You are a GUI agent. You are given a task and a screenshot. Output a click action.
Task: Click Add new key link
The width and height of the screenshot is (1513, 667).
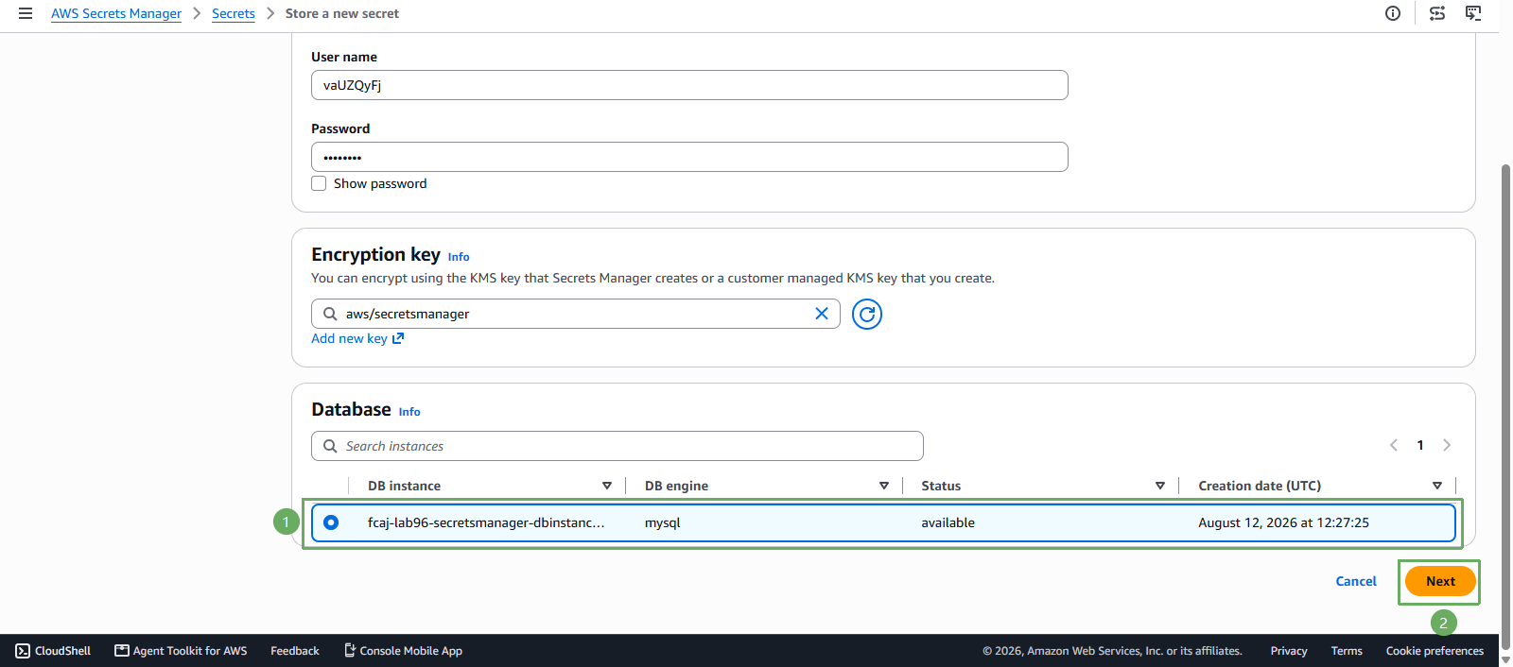[349, 338]
